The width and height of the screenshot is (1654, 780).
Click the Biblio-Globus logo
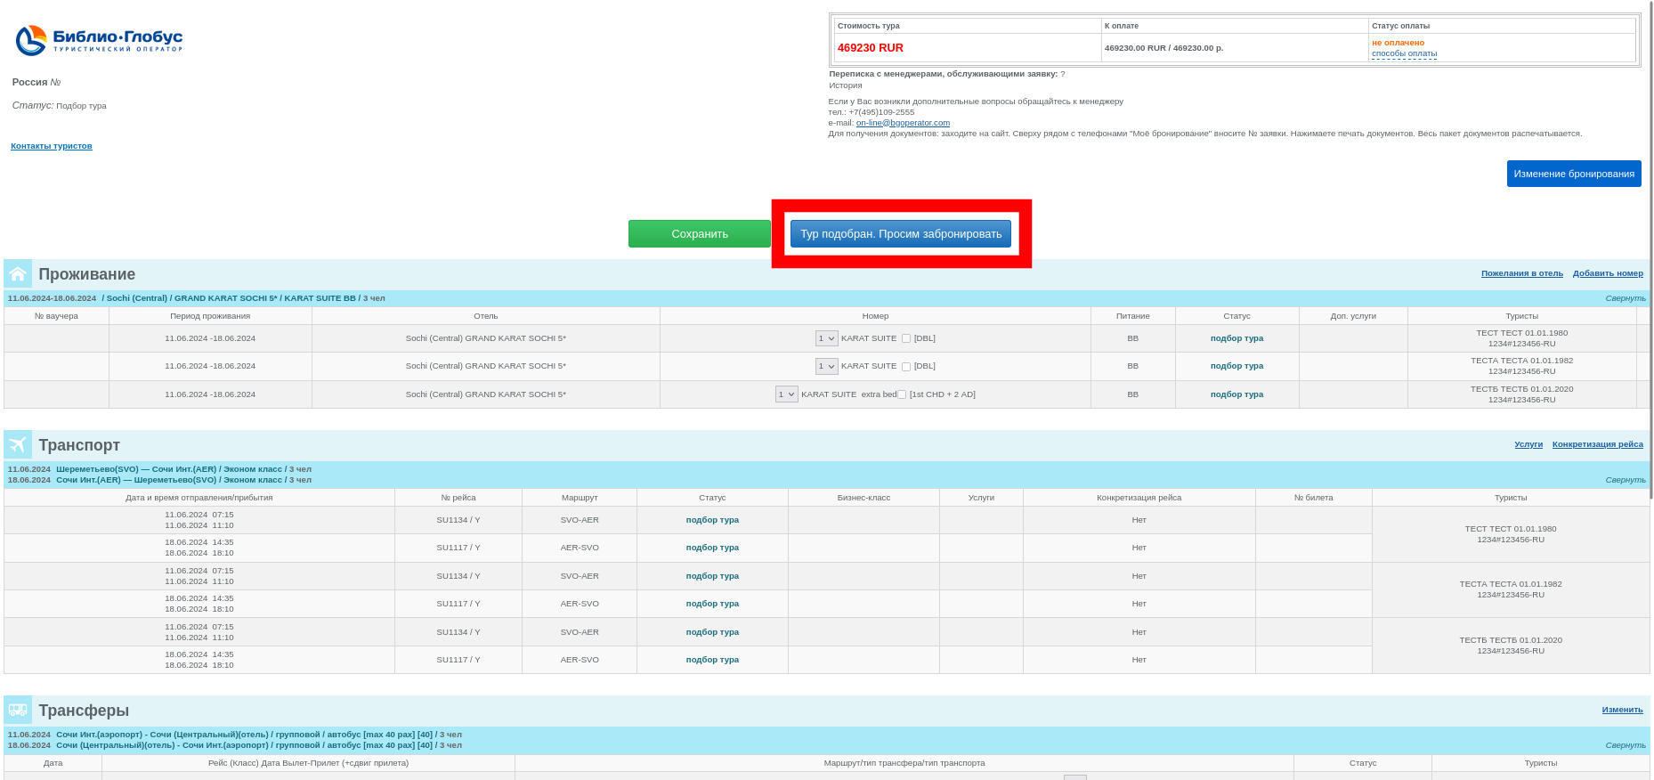[99, 40]
